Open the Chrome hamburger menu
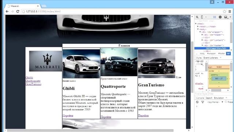 [x=230, y=11]
